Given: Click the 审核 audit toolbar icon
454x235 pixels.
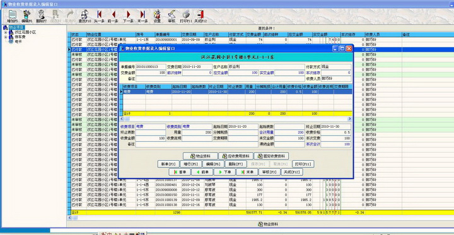Looking at the screenshot, I should (x=172, y=16).
